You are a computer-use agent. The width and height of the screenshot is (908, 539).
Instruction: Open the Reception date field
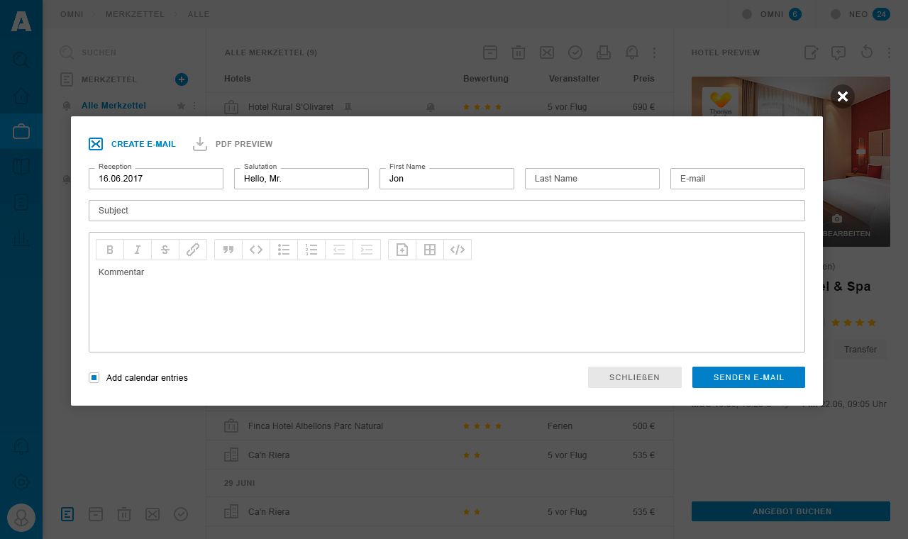point(155,179)
